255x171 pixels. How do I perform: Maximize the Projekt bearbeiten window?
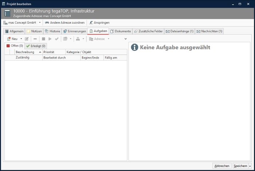240,4
